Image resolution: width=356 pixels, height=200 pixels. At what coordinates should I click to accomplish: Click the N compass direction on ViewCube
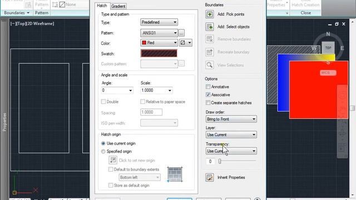point(328,34)
